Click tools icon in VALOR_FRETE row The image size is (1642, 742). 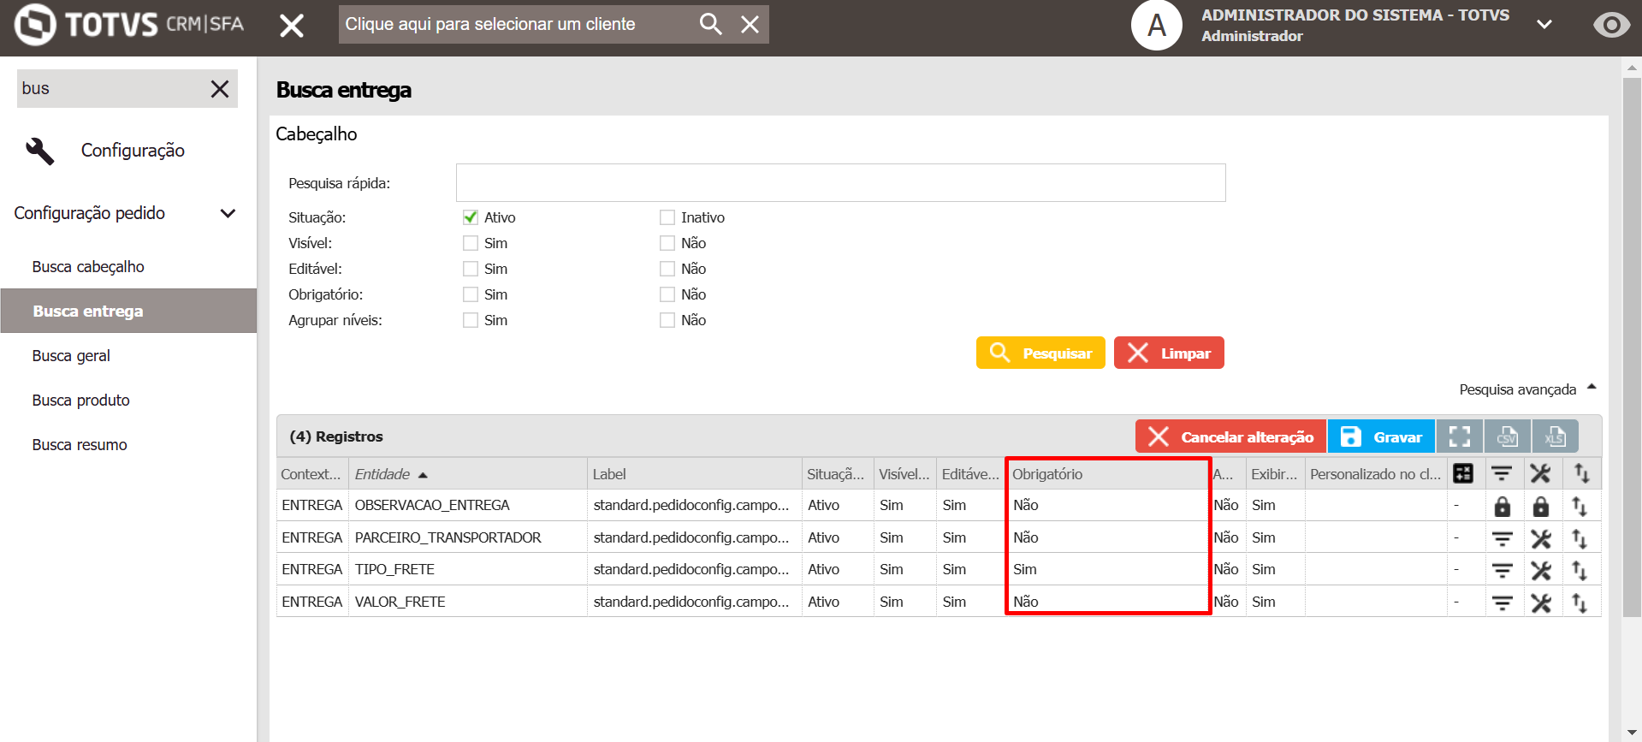1540,603
